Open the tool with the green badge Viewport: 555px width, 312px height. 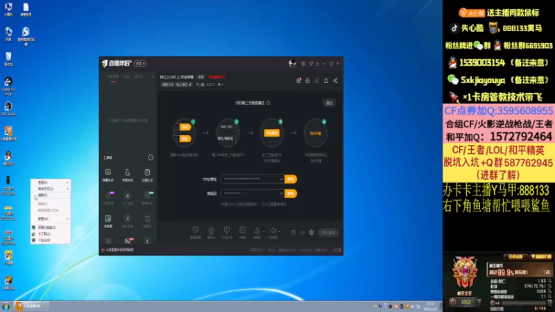coord(147,198)
